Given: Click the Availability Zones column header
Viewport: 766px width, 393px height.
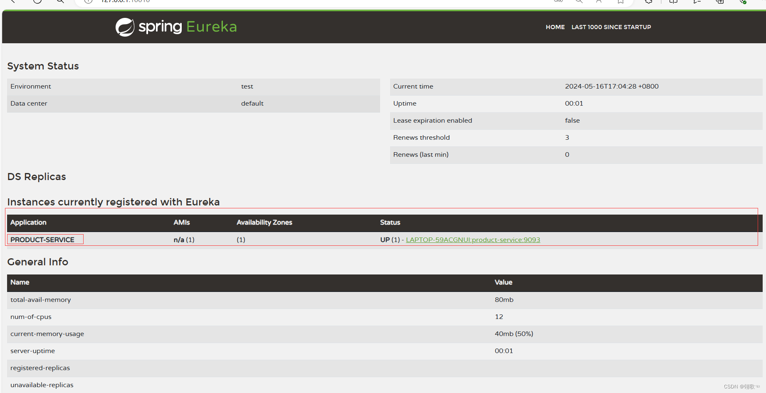Looking at the screenshot, I should [264, 222].
